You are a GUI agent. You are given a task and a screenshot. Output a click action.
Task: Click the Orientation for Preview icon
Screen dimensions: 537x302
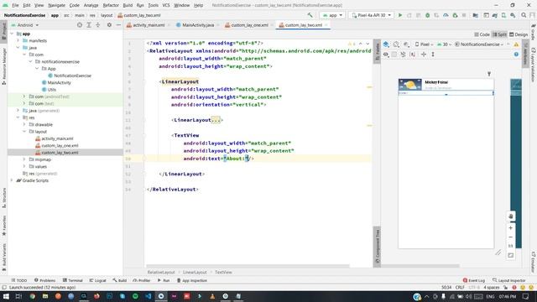[396, 44]
